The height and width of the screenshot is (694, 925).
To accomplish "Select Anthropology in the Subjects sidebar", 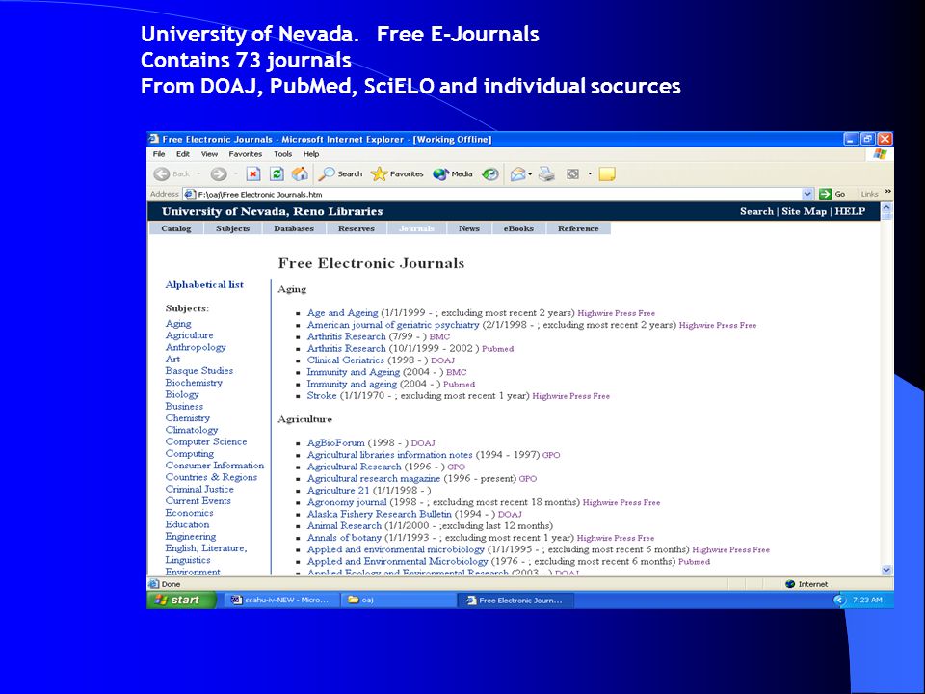I will [196, 348].
